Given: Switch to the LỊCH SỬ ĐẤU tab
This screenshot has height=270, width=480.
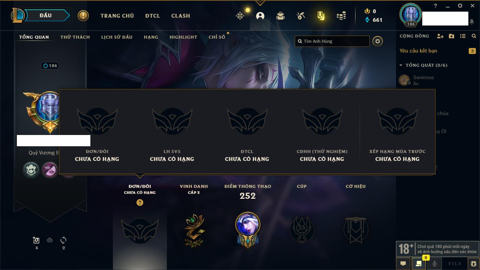Looking at the screenshot, I should coord(117,37).
